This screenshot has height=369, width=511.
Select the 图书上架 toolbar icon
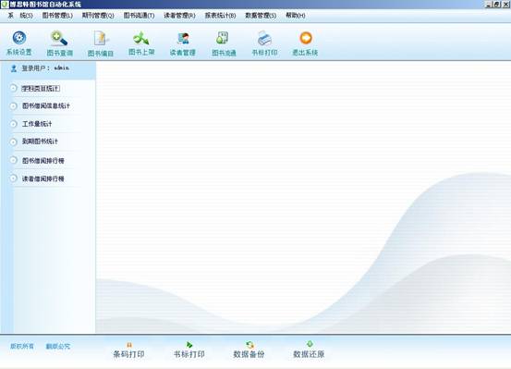(x=141, y=38)
